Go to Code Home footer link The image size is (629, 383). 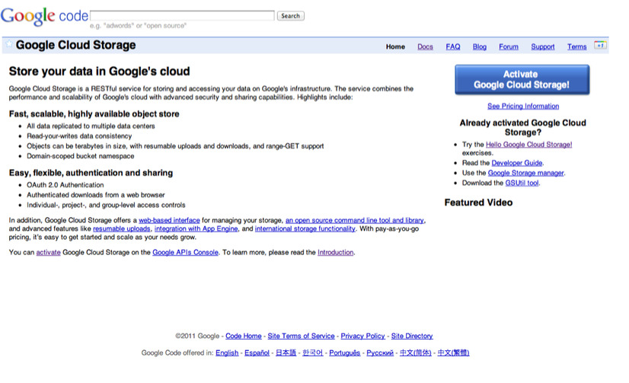243,336
